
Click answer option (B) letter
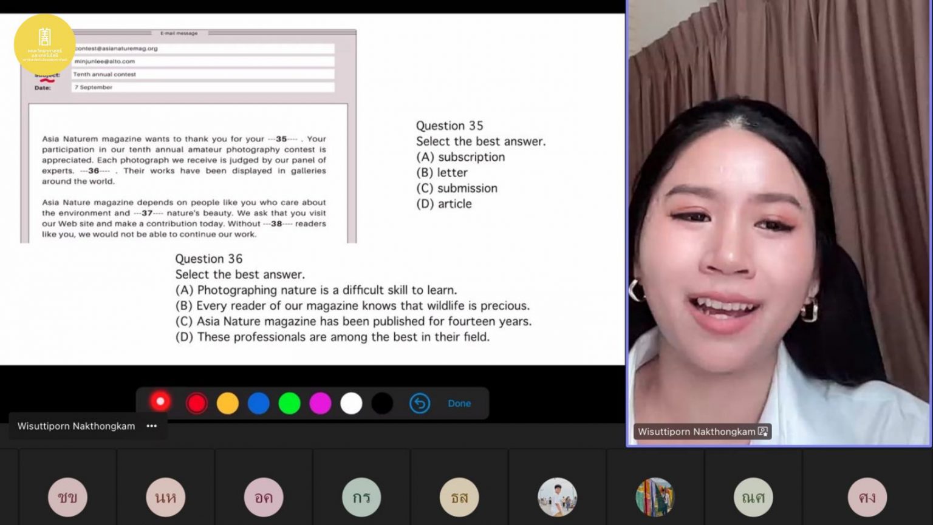[x=442, y=172]
